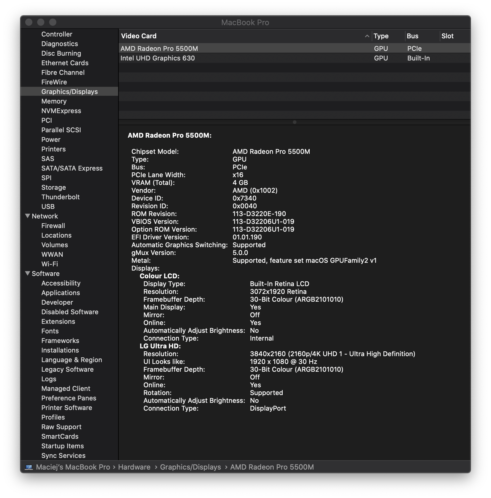Image resolution: width=491 pixels, height=498 pixels.
Task: Click the MacBook icon in the breadcrumb bar
Action: (28, 467)
